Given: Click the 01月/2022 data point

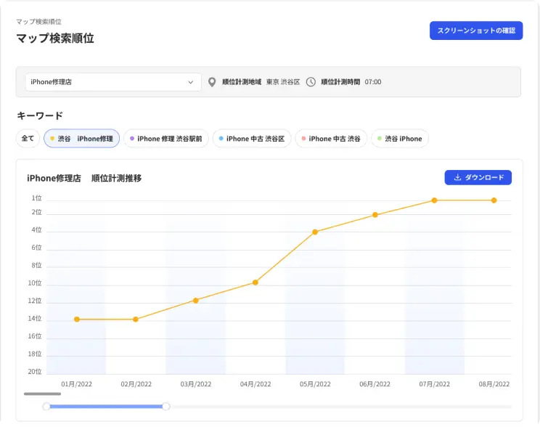Looking at the screenshot, I should click(x=77, y=319).
